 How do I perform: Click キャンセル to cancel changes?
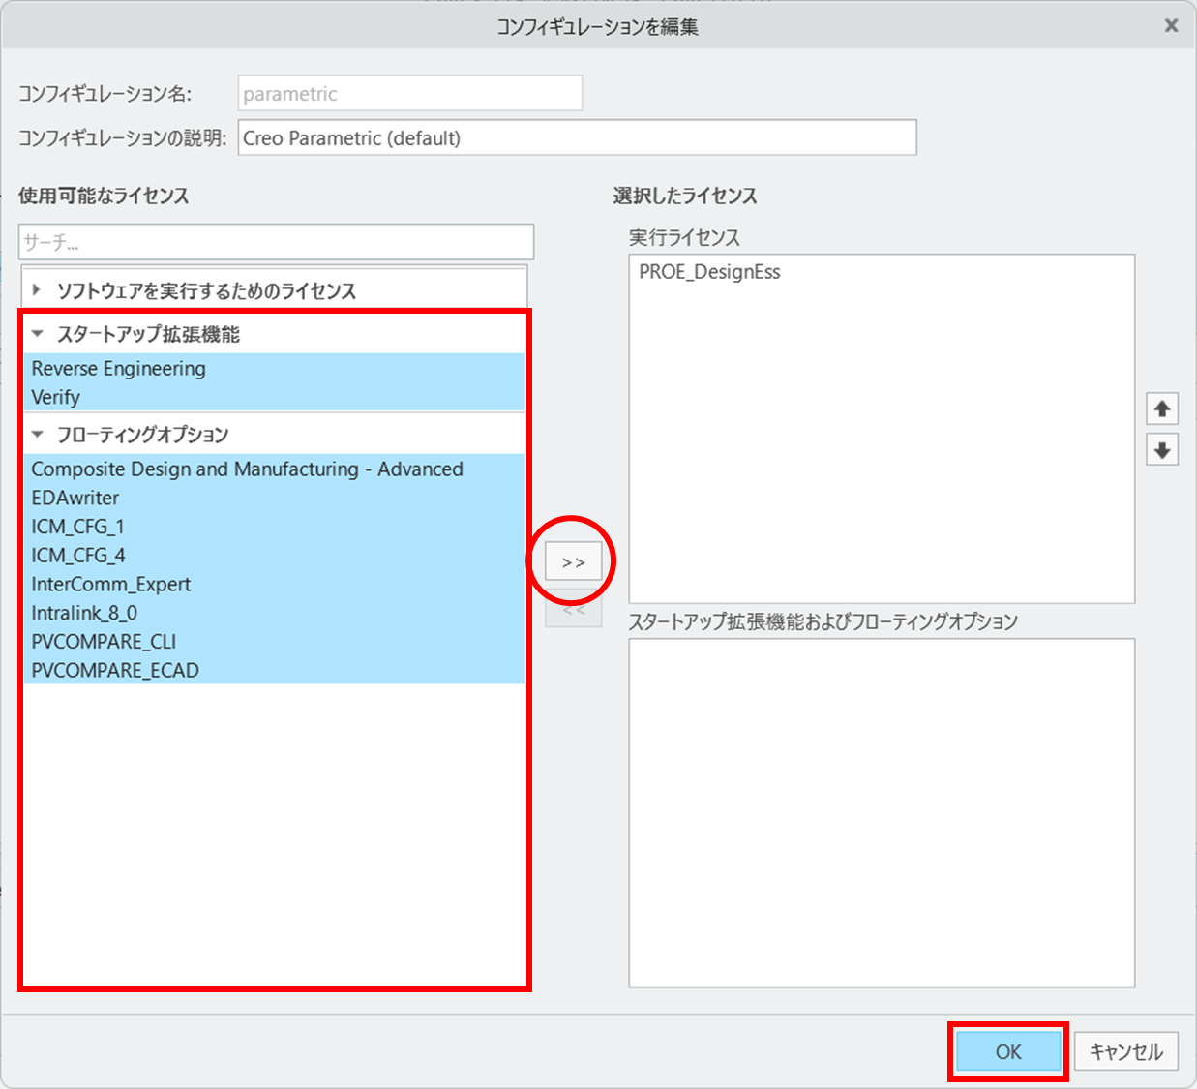coord(1125,1051)
